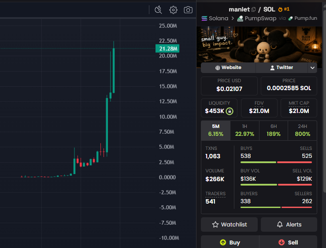The height and width of the screenshot is (248, 326).
Task: Click the FDV $21.0M box
Action: point(259,108)
